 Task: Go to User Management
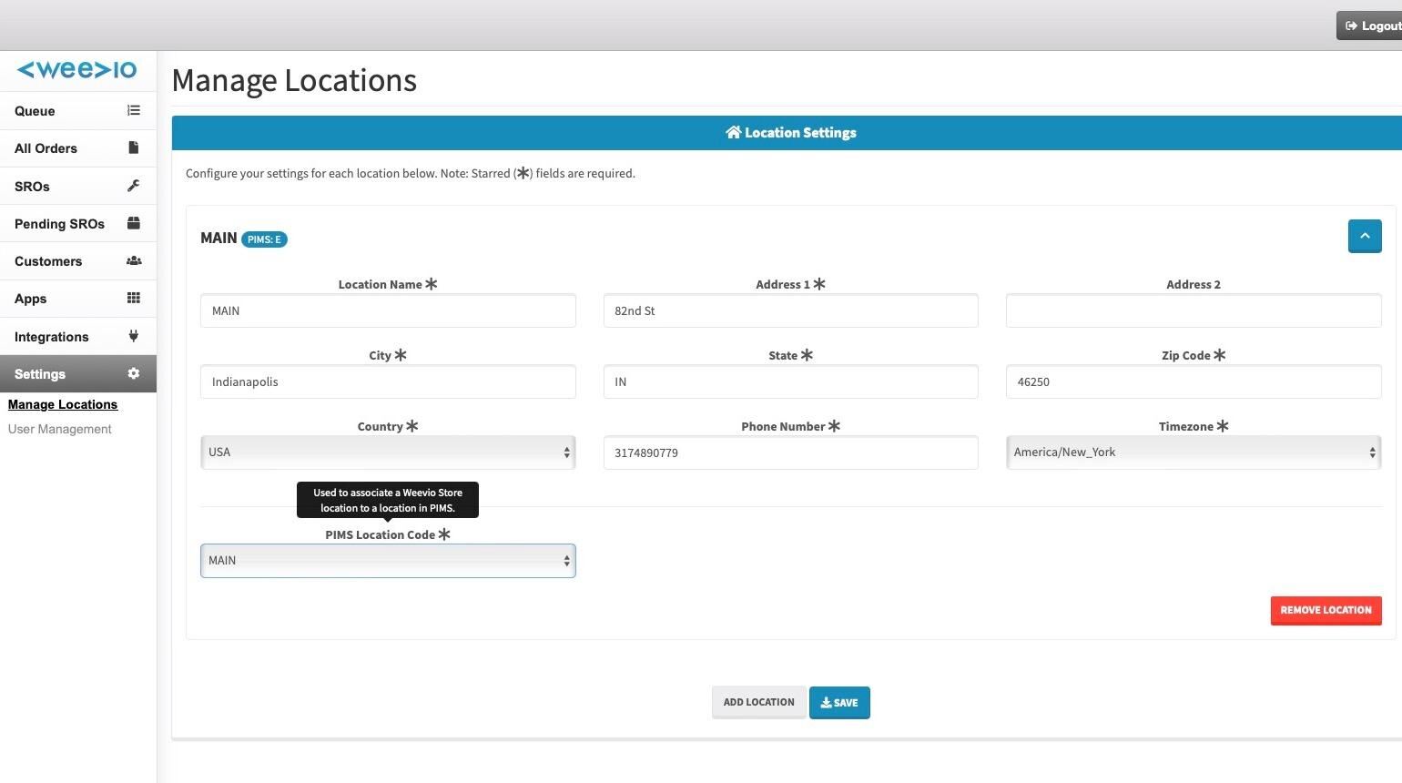[60, 429]
